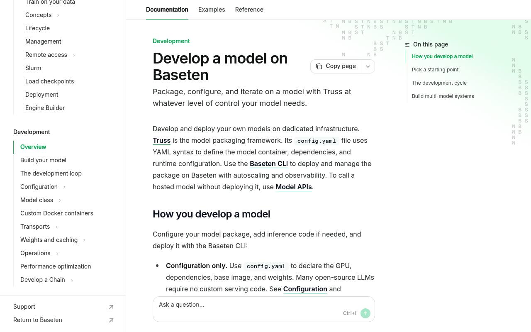Open the Lifecycle sidebar page
This screenshot has width=531, height=332.
[37, 28]
